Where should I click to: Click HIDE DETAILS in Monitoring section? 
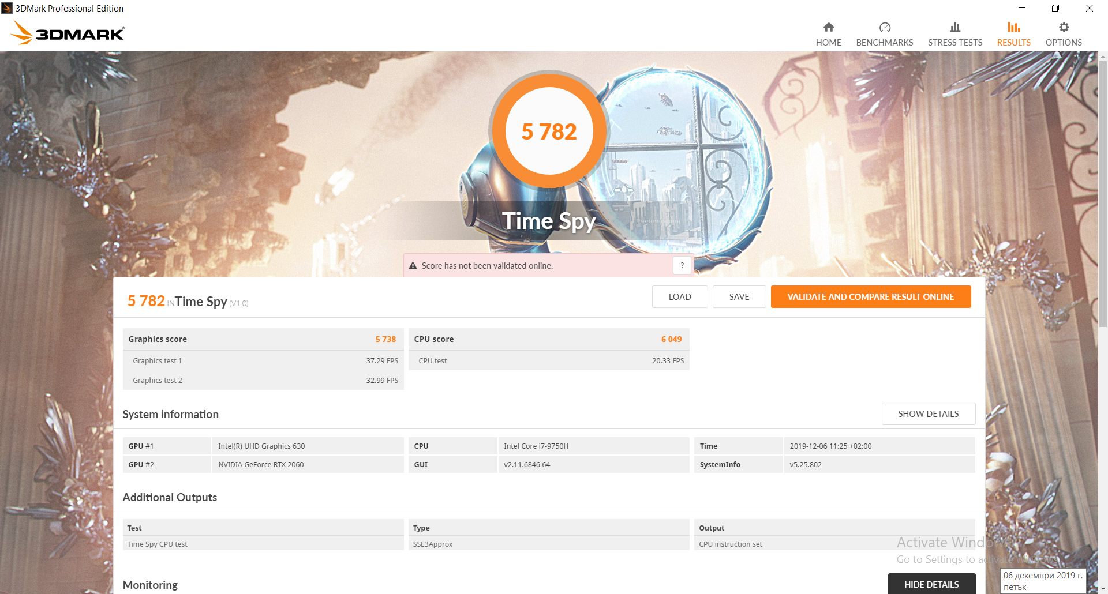[x=931, y=584]
